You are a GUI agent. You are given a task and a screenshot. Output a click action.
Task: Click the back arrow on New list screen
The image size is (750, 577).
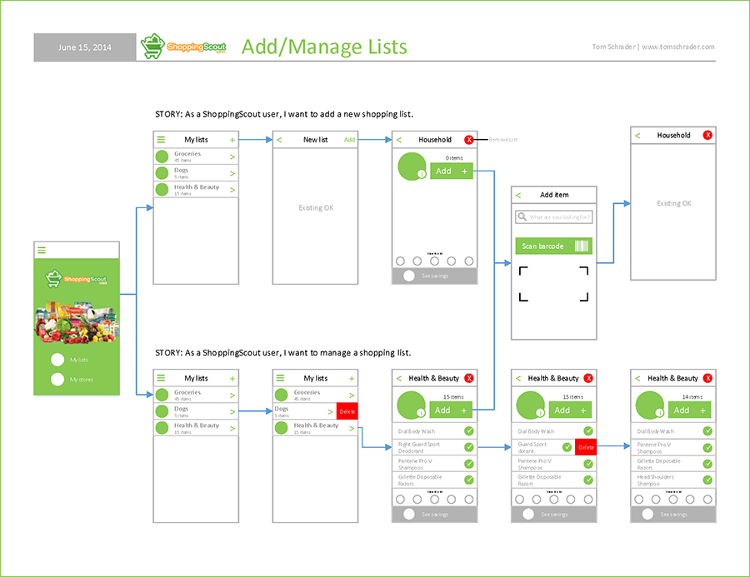tap(279, 140)
